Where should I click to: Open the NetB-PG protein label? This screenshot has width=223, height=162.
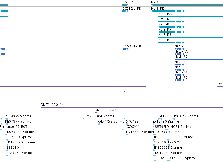click(x=181, y=78)
